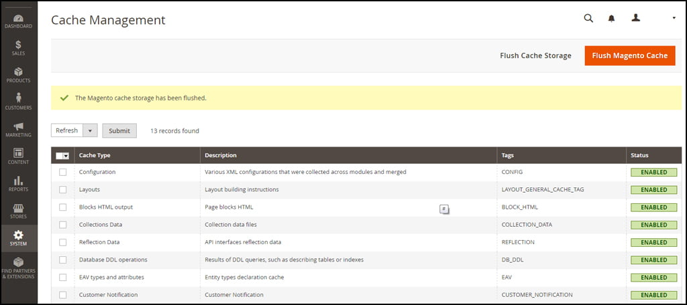The width and height of the screenshot is (687, 305).
Task: Click the ENABLED status of Reflection Data row
Action: click(x=653, y=242)
